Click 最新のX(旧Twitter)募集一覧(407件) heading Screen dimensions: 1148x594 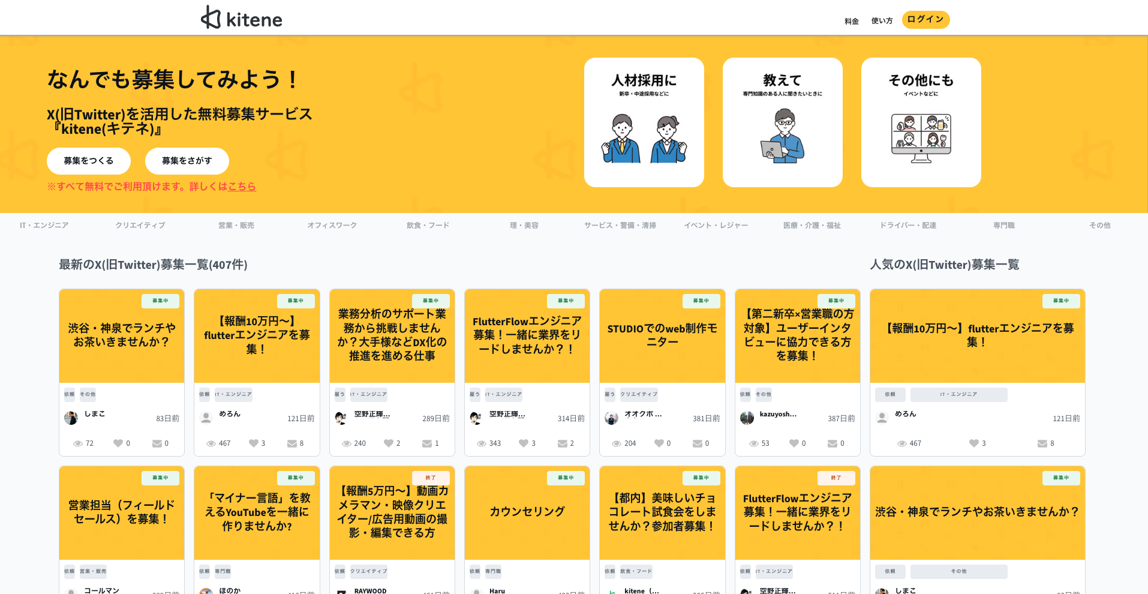153,265
